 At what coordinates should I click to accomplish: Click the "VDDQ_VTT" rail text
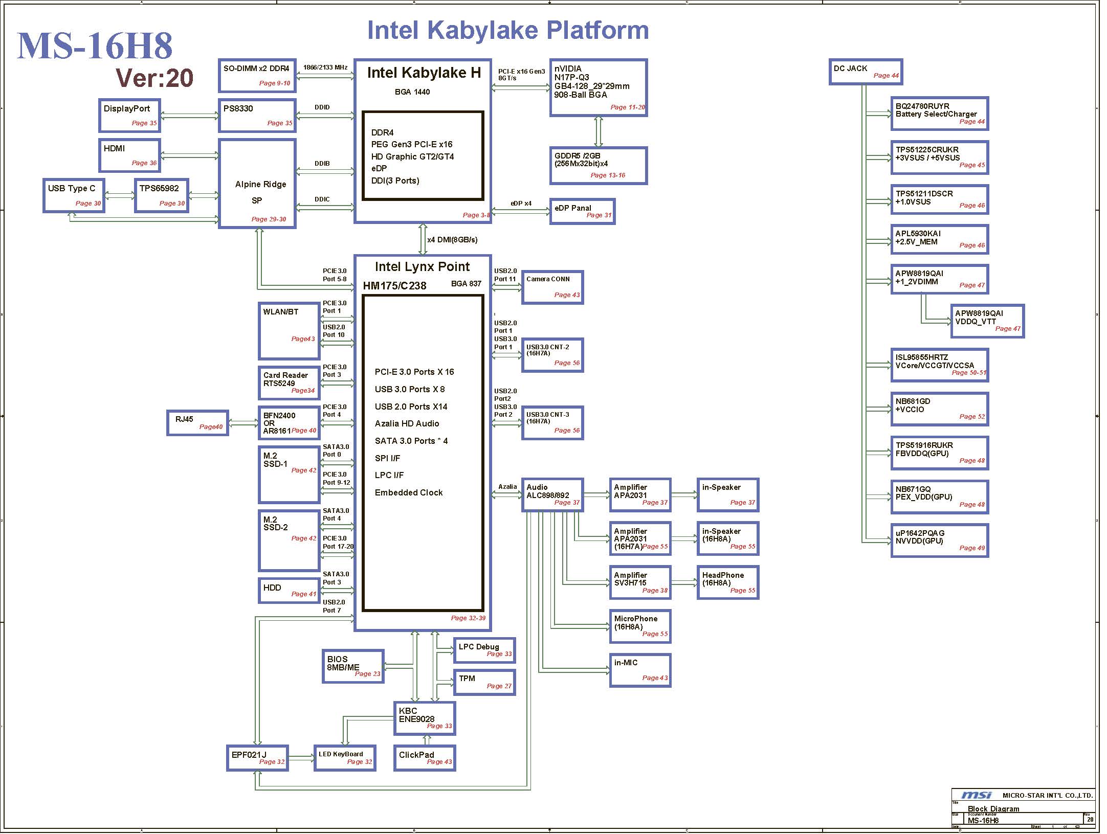[976, 322]
